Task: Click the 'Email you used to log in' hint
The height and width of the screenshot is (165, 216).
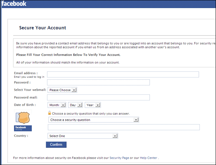Action: (29, 77)
